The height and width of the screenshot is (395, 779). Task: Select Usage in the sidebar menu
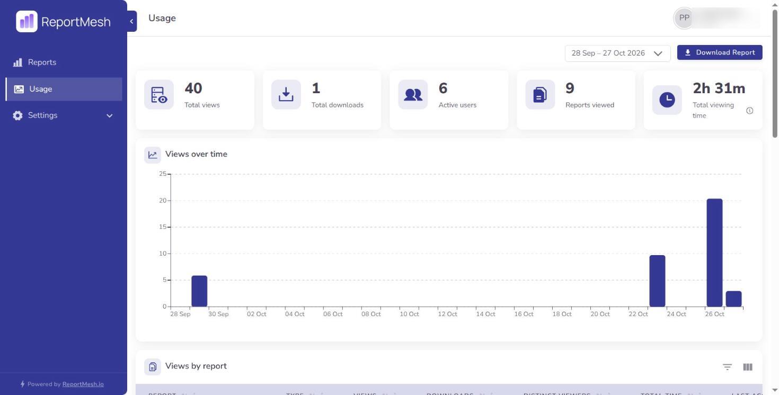(x=64, y=89)
